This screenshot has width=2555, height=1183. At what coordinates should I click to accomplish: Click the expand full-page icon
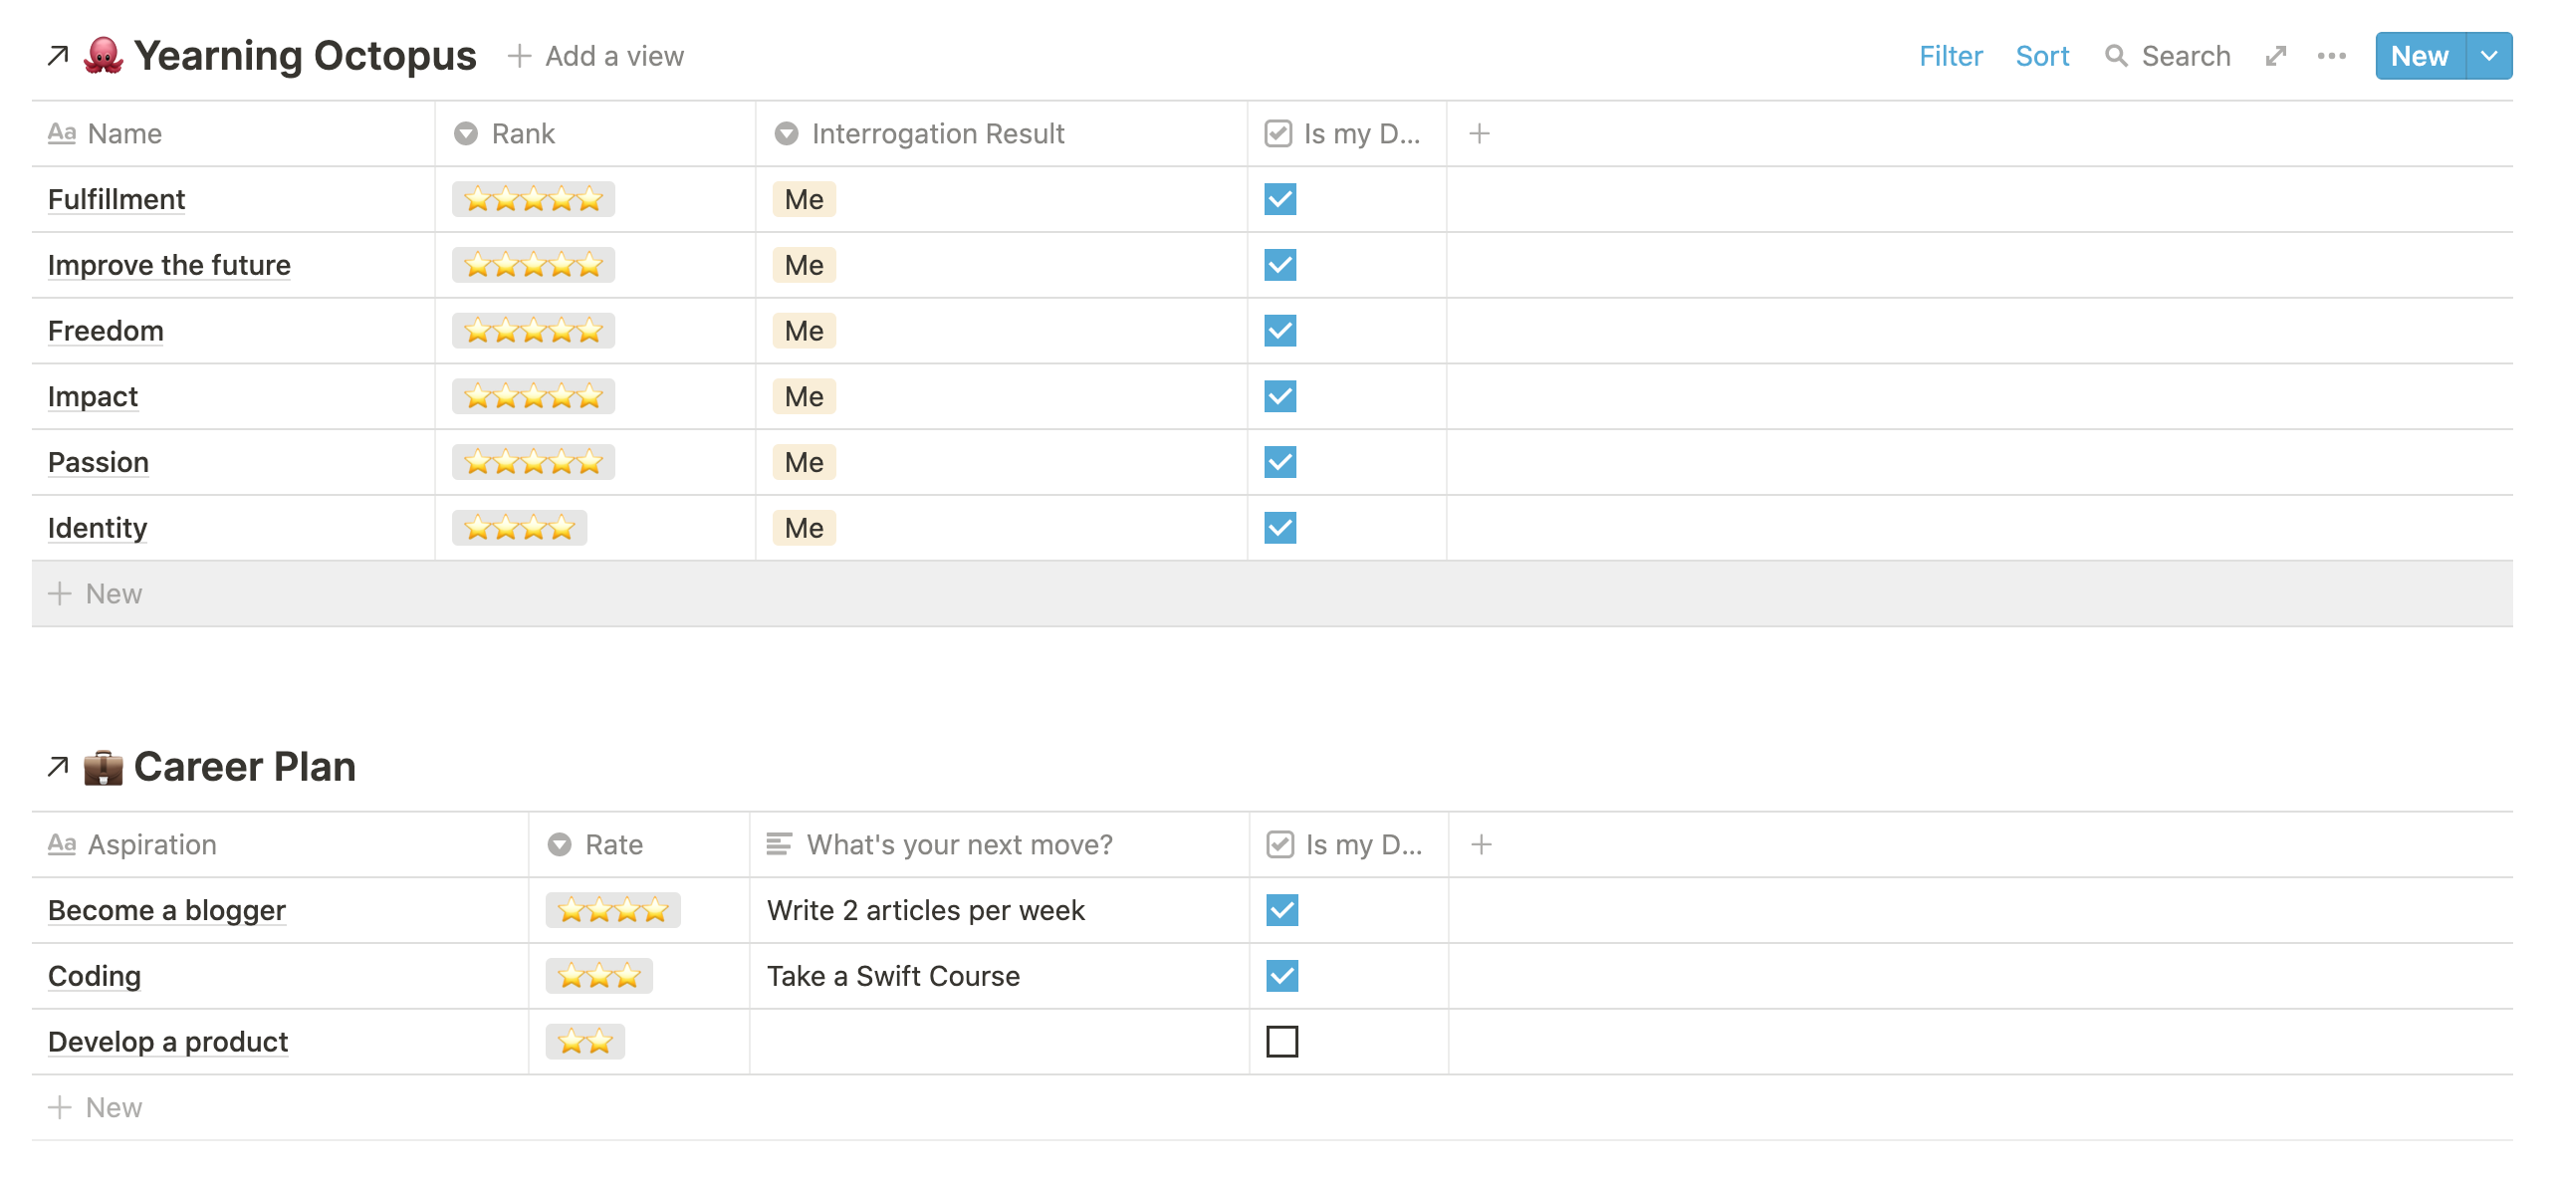coord(2275,57)
